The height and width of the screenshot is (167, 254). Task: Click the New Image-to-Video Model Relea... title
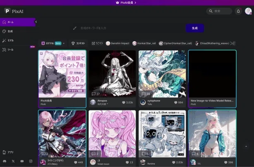coord(212,101)
